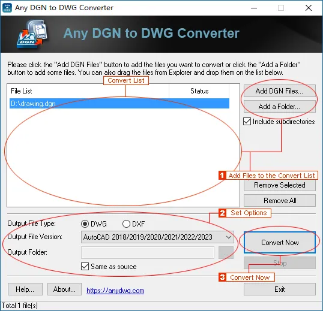The image size is (323, 311).
Task: Click the Add a Folder button
Action: pyautogui.click(x=280, y=107)
